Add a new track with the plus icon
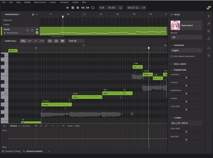 click(x=37, y=15)
